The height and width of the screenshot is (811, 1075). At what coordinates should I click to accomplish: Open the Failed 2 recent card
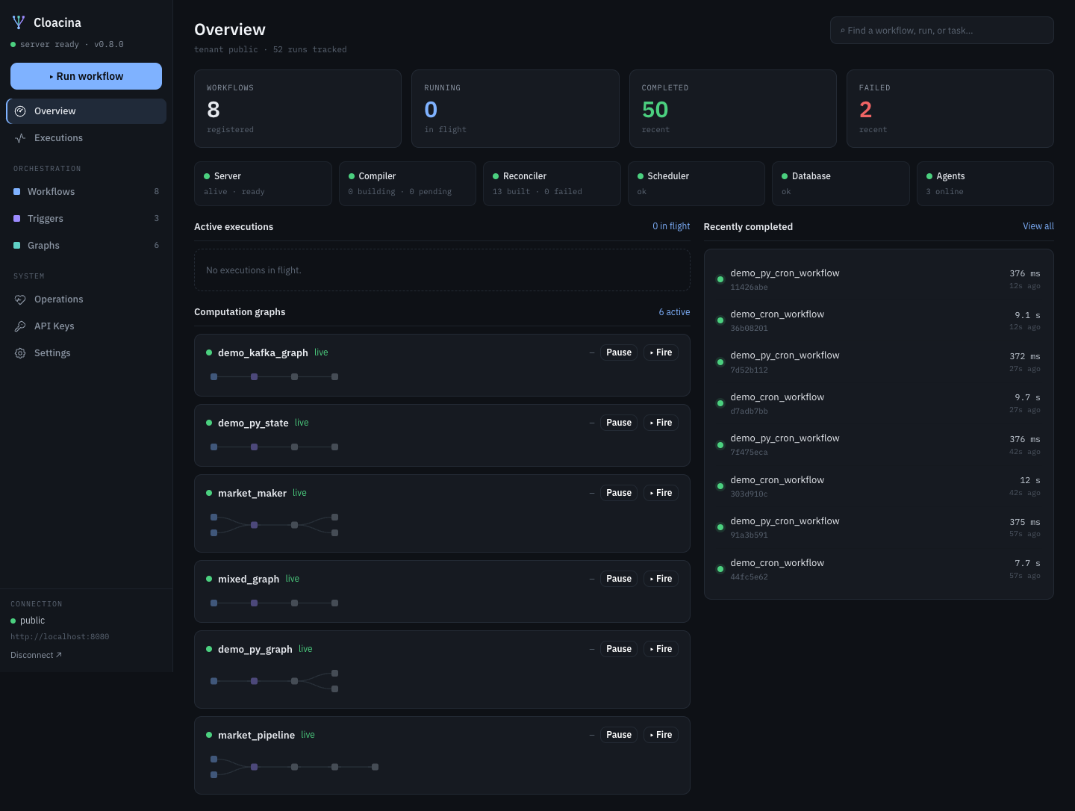[950, 109]
